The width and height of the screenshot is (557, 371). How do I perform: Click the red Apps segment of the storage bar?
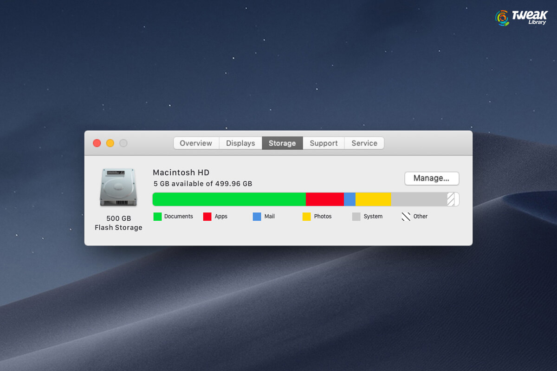[x=325, y=199]
